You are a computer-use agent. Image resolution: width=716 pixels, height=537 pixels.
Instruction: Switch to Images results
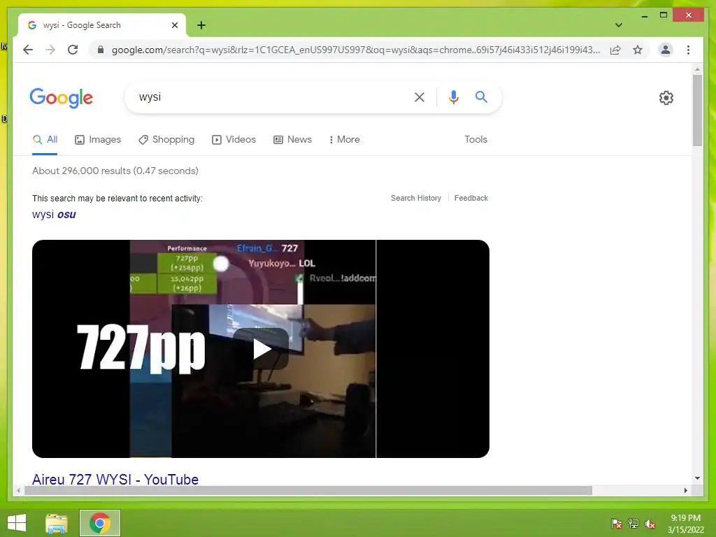click(98, 140)
